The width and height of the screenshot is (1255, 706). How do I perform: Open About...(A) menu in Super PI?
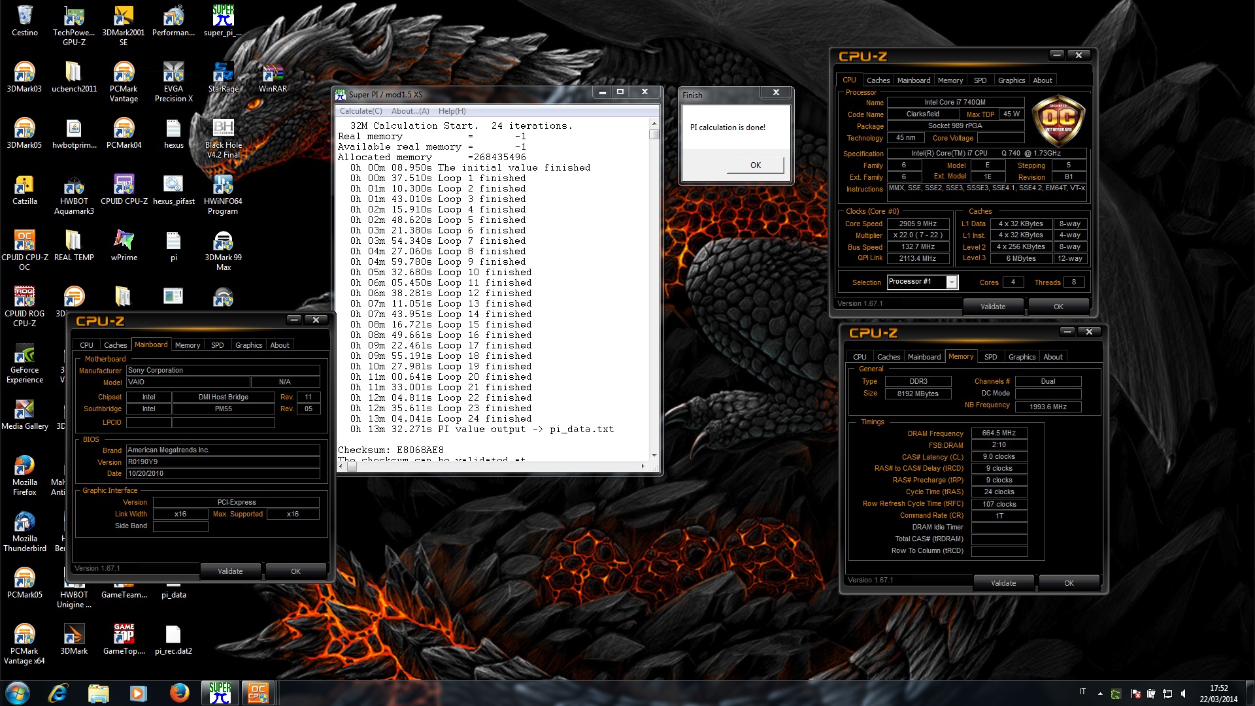pos(410,111)
